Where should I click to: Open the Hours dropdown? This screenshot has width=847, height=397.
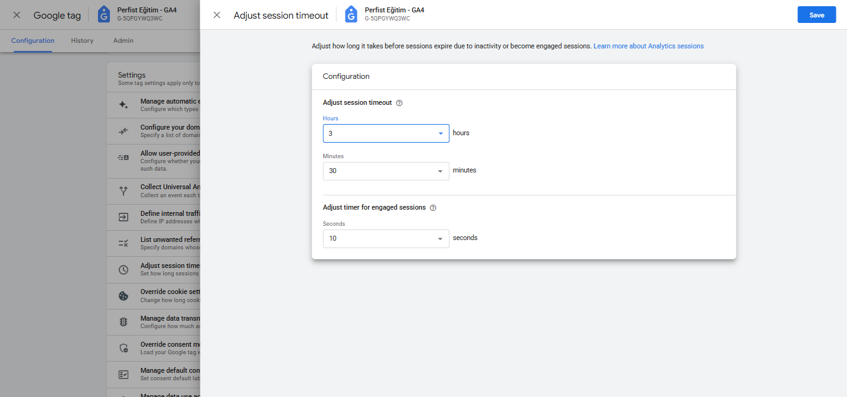point(385,133)
